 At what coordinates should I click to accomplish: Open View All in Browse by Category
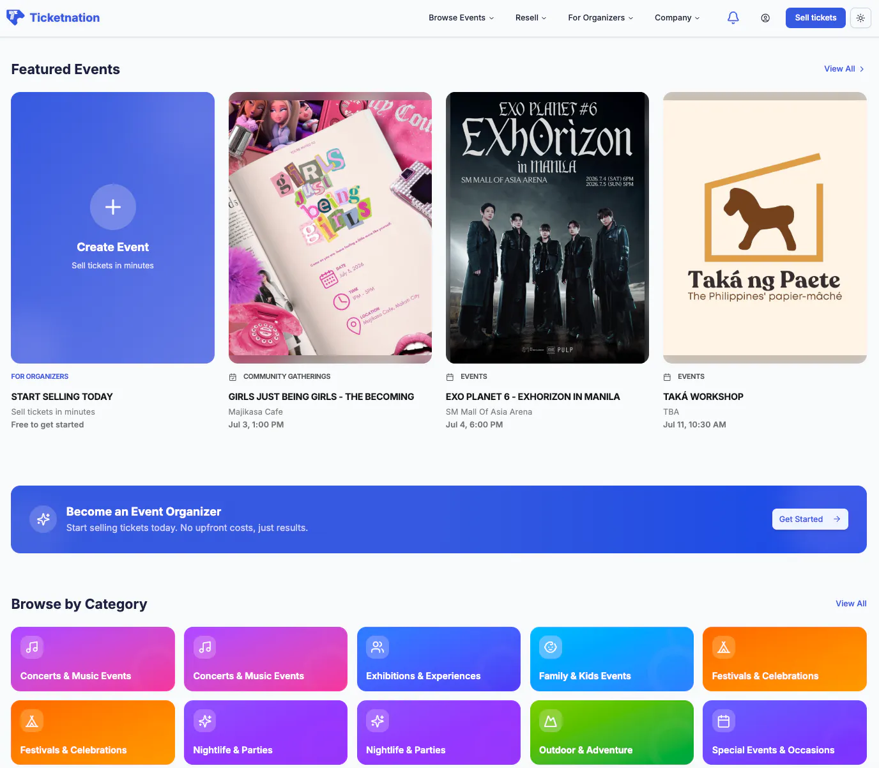851,604
